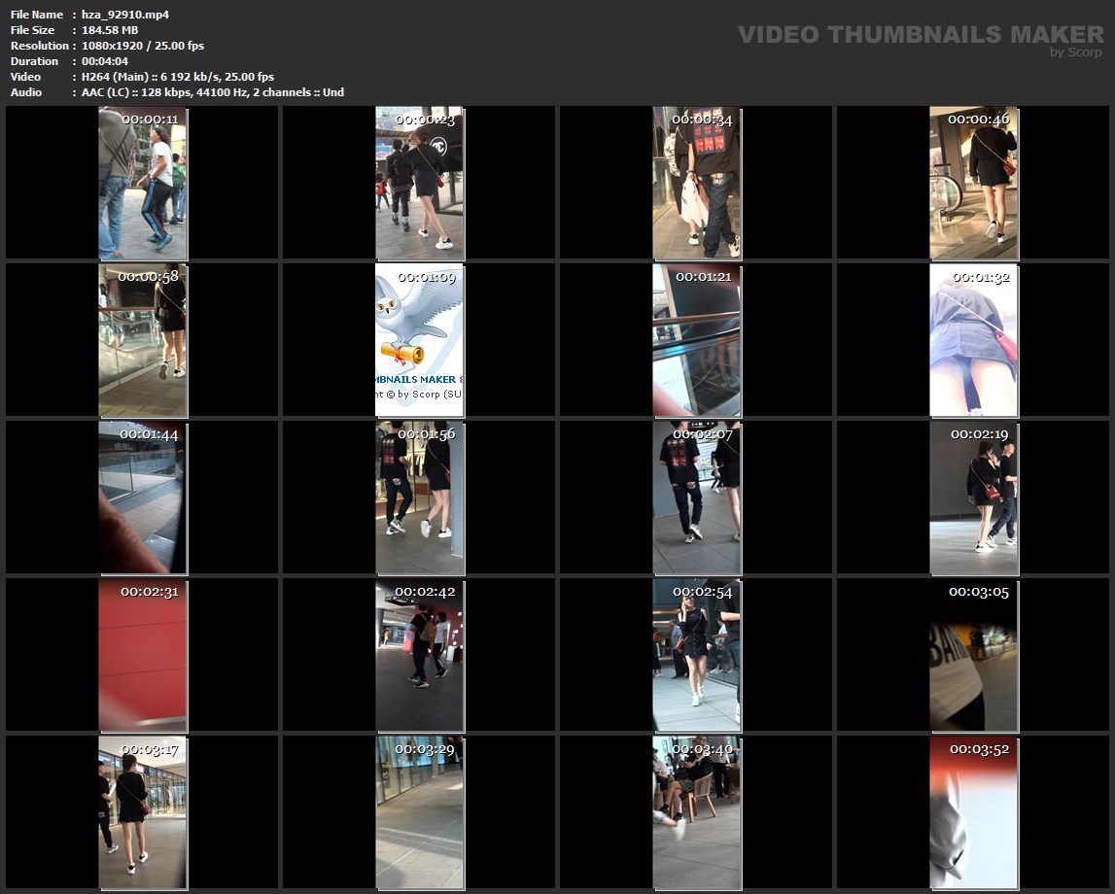Click the thumbnail timestamped 00:00:11
This screenshot has width=1115, height=894.
143,183
